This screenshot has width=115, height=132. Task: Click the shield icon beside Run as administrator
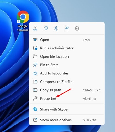click(x=35, y=48)
